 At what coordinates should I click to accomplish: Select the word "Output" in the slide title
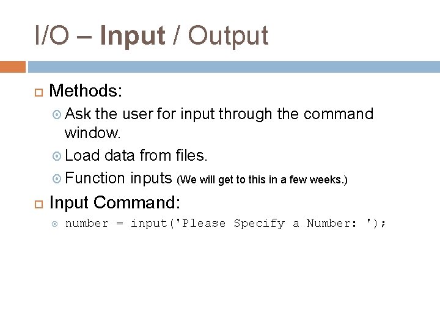pos(228,36)
